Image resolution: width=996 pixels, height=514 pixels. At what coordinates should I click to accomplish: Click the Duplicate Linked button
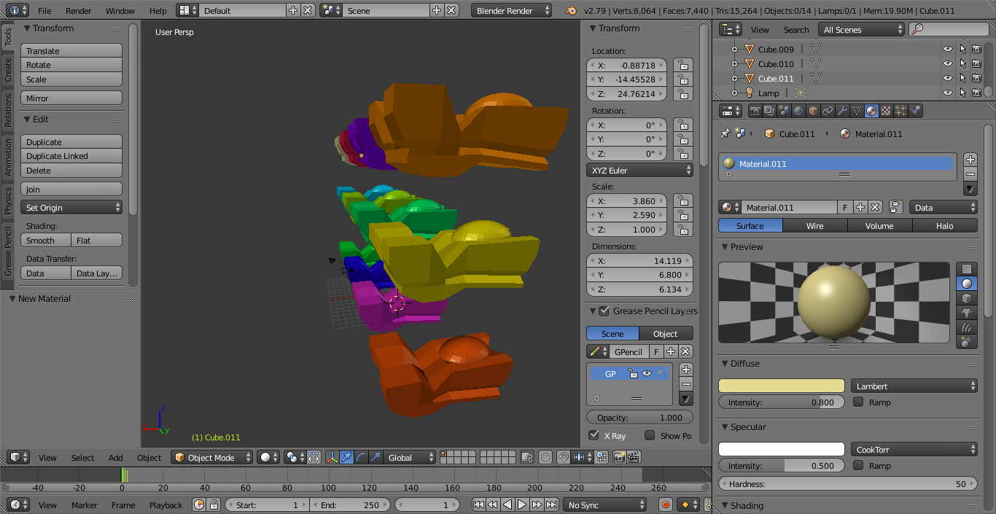point(71,156)
